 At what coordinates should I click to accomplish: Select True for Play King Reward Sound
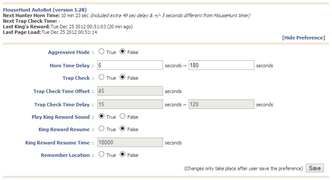tap(101, 116)
